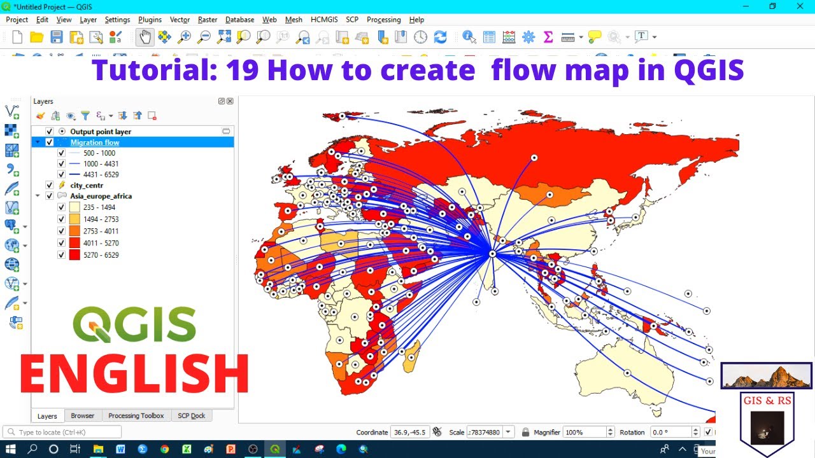Open the Scale dropdown in status bar
This screenshot has width=815, height=458.
(508, 432)
